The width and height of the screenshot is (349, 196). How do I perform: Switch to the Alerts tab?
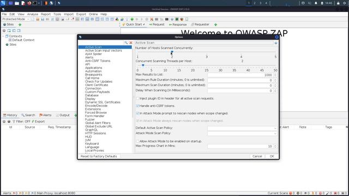(45, 115)
